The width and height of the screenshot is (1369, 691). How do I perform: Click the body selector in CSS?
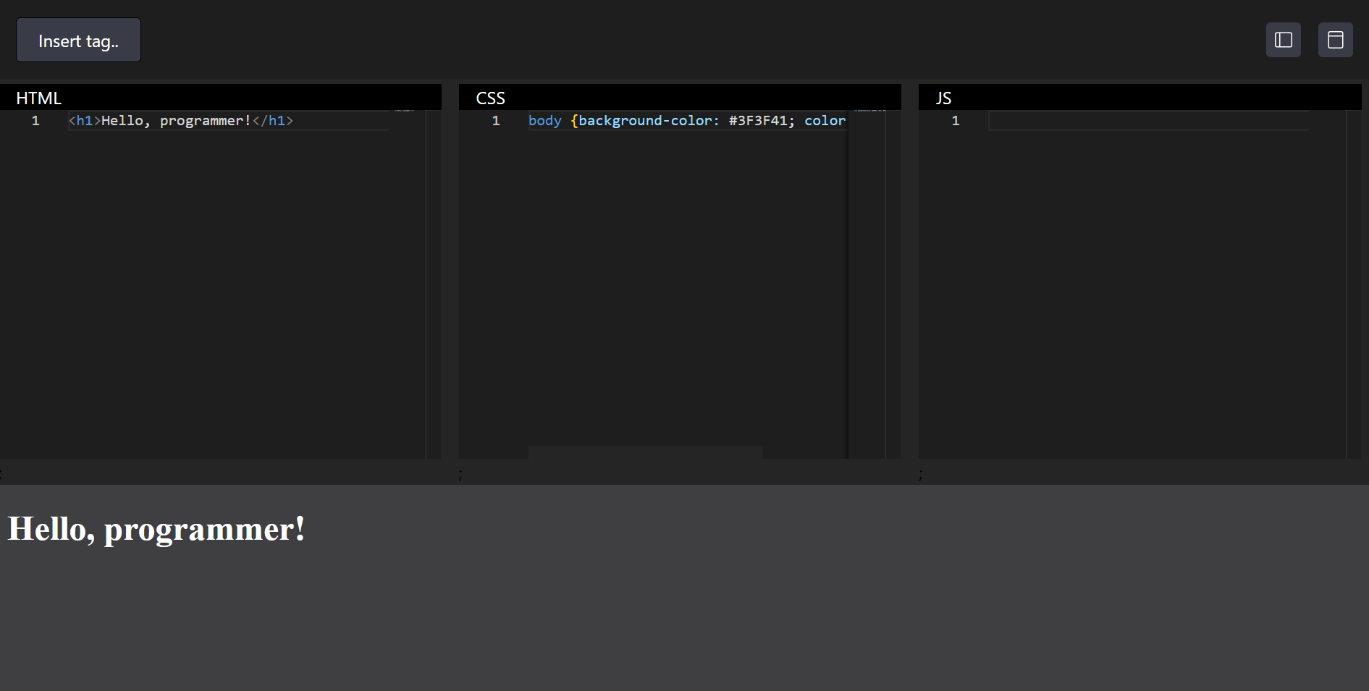tap(544, 121)
